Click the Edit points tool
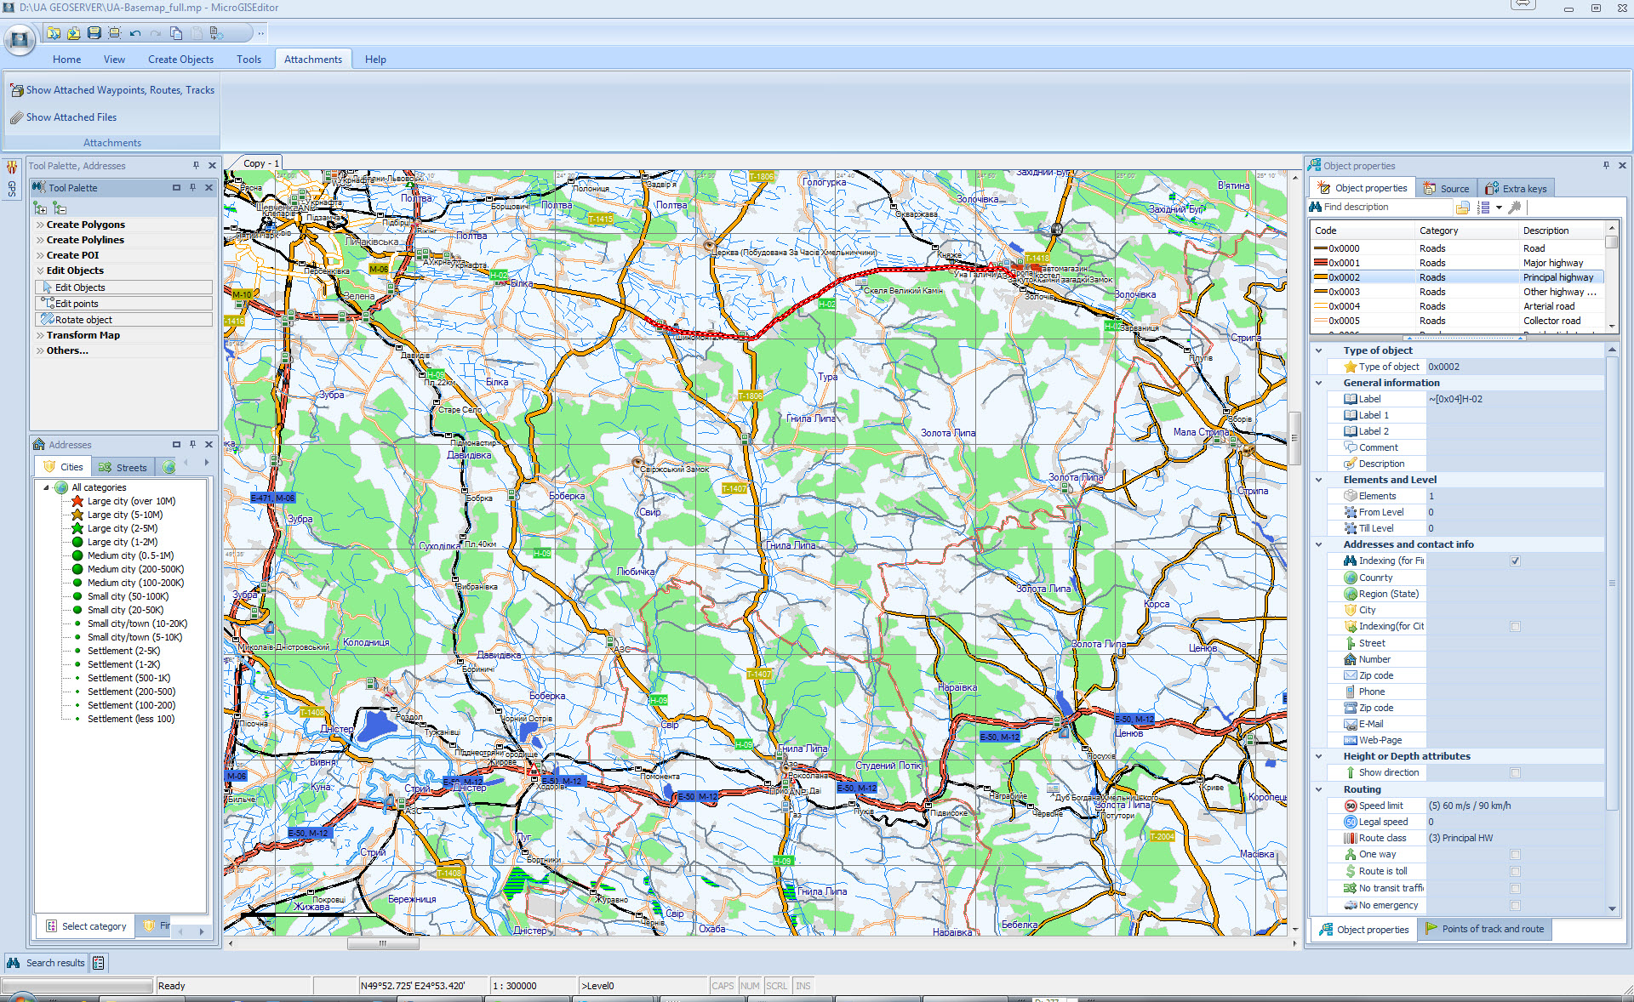The height and width of the screenshot is (1002, 1634). point(77,304)
